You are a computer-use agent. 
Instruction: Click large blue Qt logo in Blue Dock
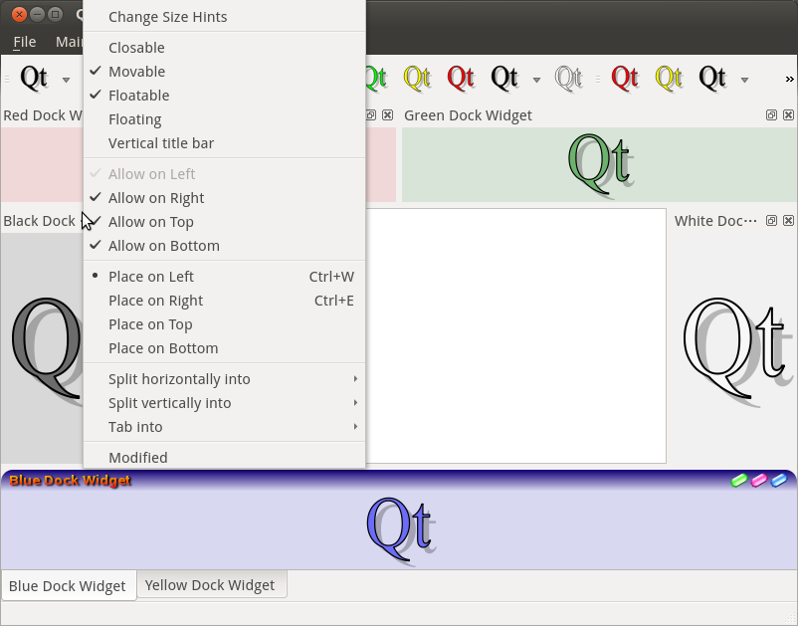point(401,530)
